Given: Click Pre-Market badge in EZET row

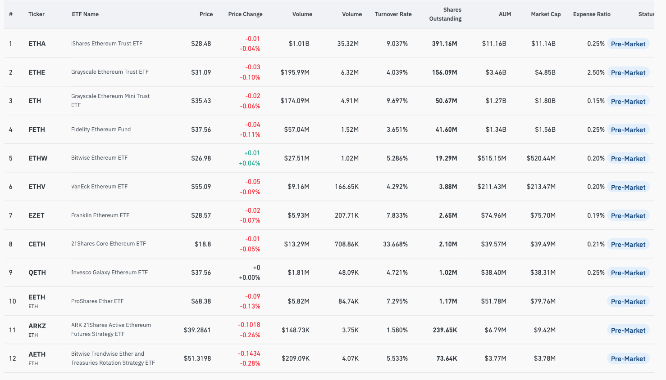Looking at the screenshot, I should coord(628,216).
